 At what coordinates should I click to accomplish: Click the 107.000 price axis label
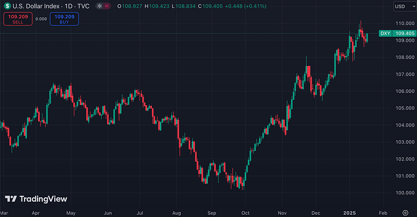pos(404,74)
